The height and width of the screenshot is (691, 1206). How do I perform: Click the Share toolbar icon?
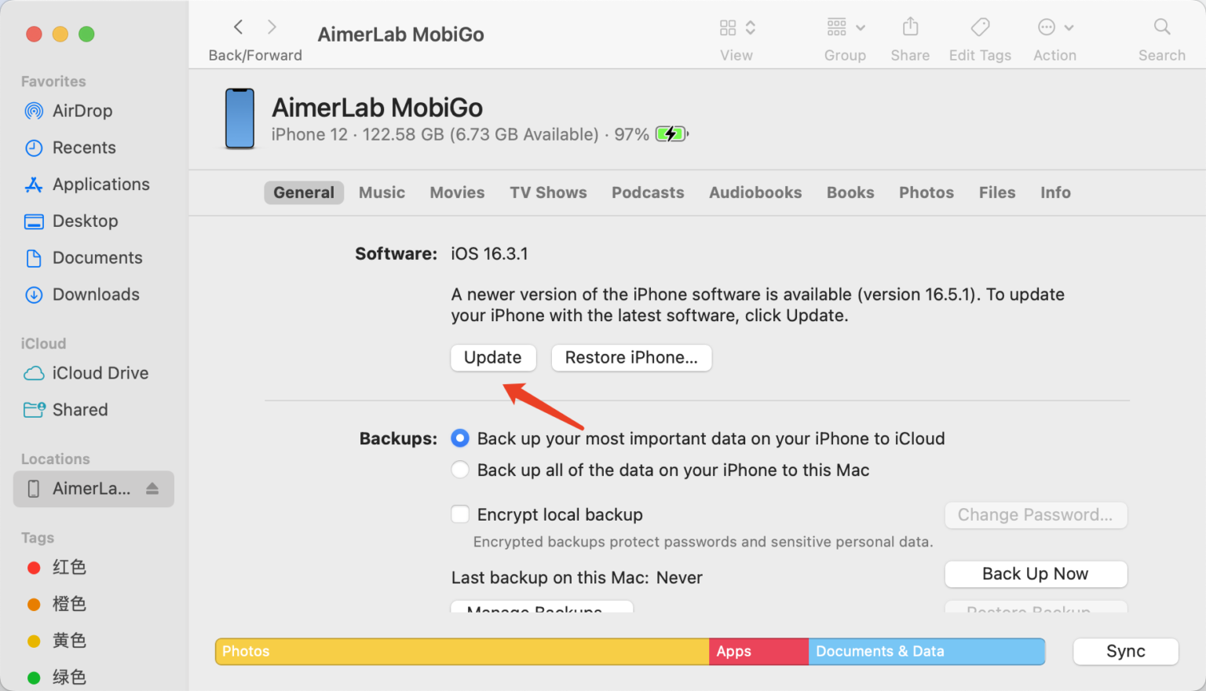click(x=910, y=27)
